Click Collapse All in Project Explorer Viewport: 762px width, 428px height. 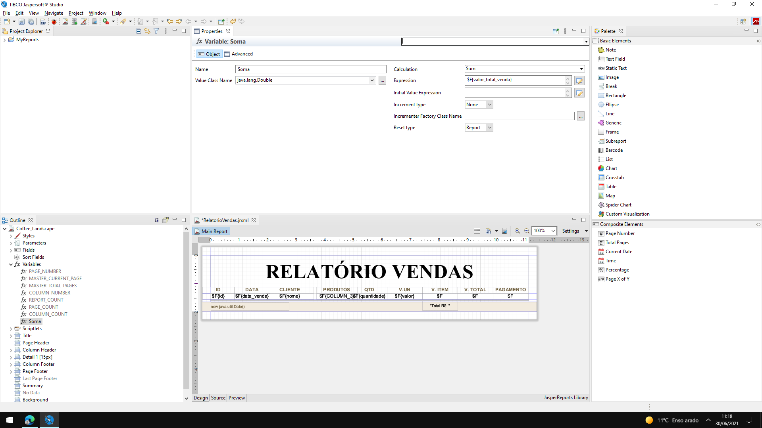click(138, 31)
